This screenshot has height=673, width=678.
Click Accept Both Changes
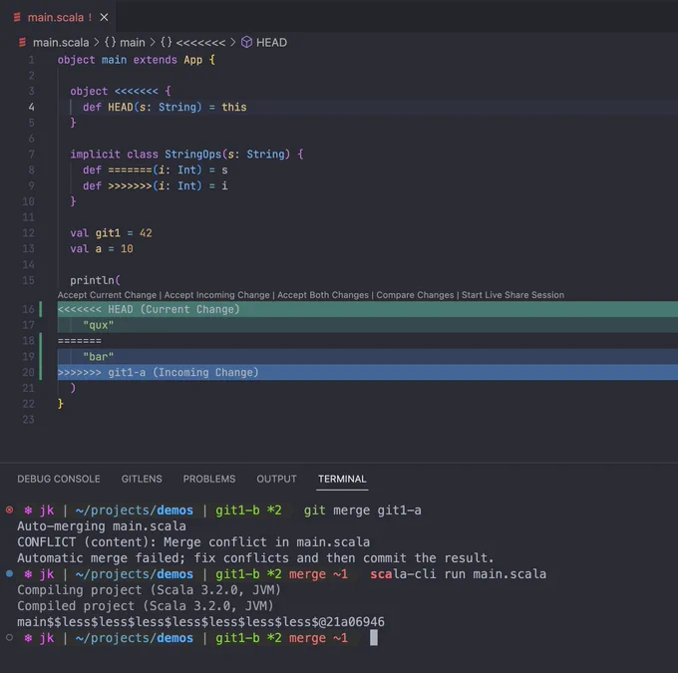pos(323,295)
